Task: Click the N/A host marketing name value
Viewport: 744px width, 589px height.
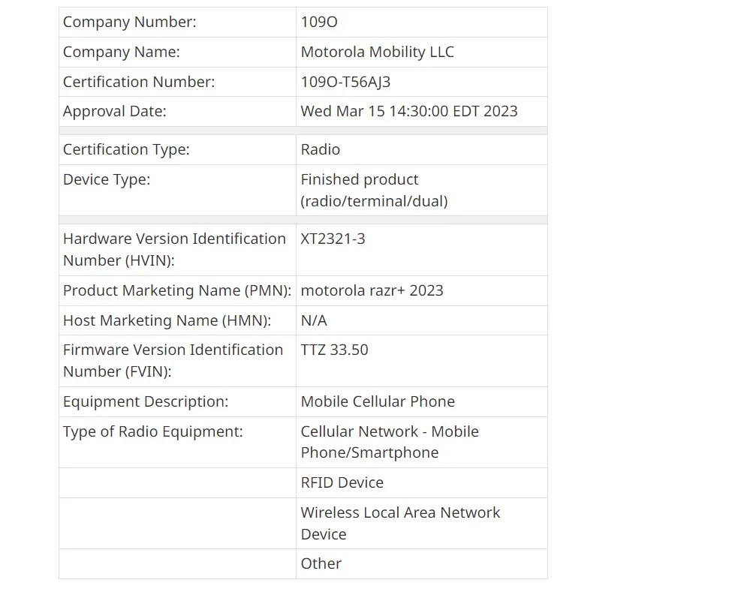Action: pos(314,320)
